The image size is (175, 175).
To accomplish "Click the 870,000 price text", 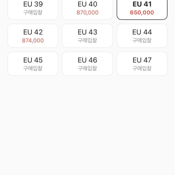I will (88, 12).
